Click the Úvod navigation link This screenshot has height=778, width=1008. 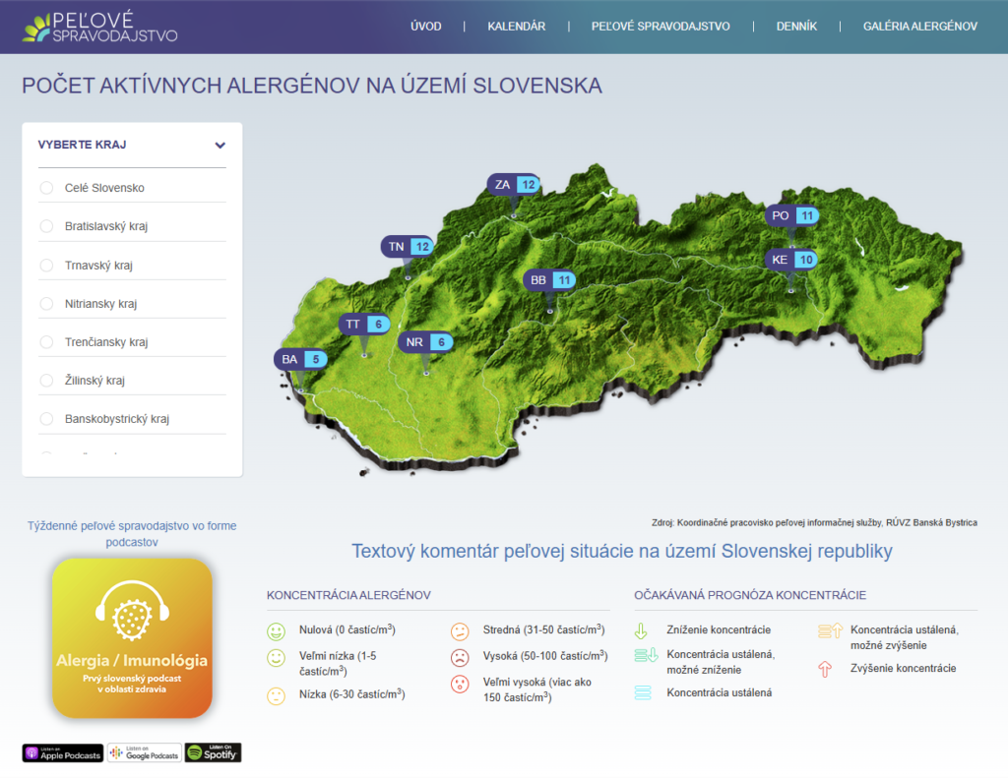425,27
